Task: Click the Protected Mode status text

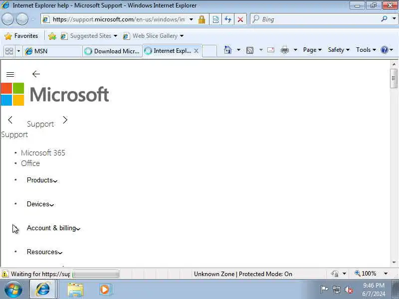Action: coord(243,274)
